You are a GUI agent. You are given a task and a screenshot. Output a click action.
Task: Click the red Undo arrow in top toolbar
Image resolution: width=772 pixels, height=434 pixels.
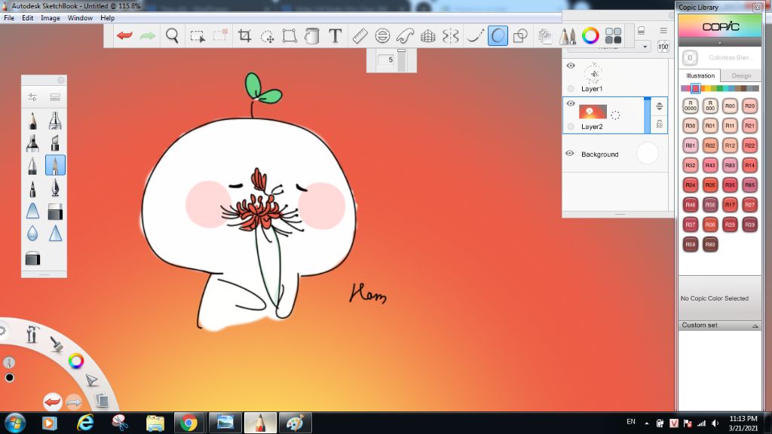pos(124,35)
